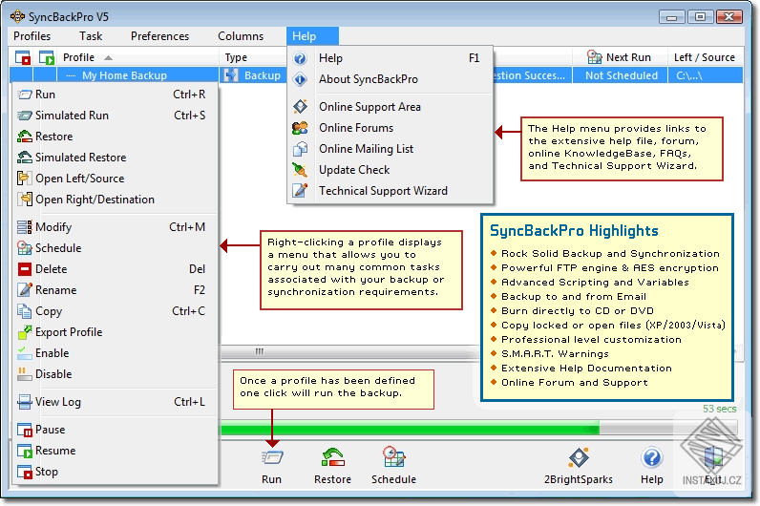Click the Update Check icon in Help menu
This screenshot has width=760, height=506.
point(300,170)
